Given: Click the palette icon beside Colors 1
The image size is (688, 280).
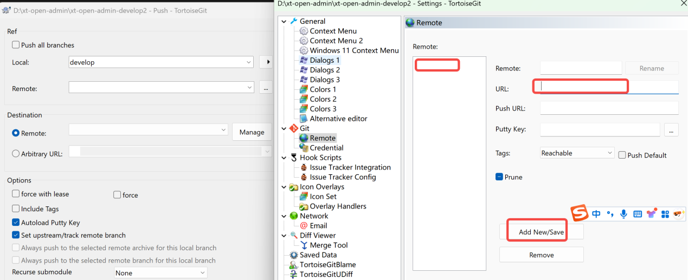Looking at the screenshot, I should click(x=304, y=89).
